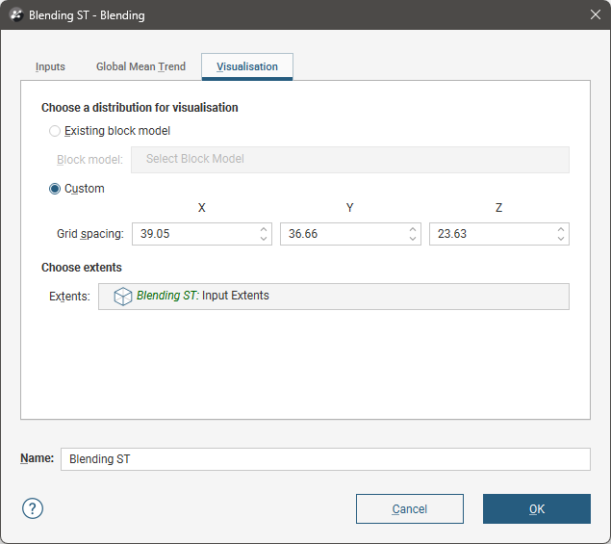Image resolution: width=611 pixels, height=544 pixels.
Task: Close the Blending dialog window
Action: (x=593, y=15)
